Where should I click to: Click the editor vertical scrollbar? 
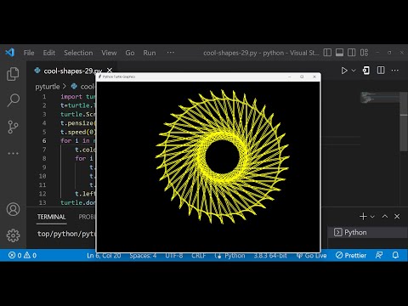[x=404, y=122]
